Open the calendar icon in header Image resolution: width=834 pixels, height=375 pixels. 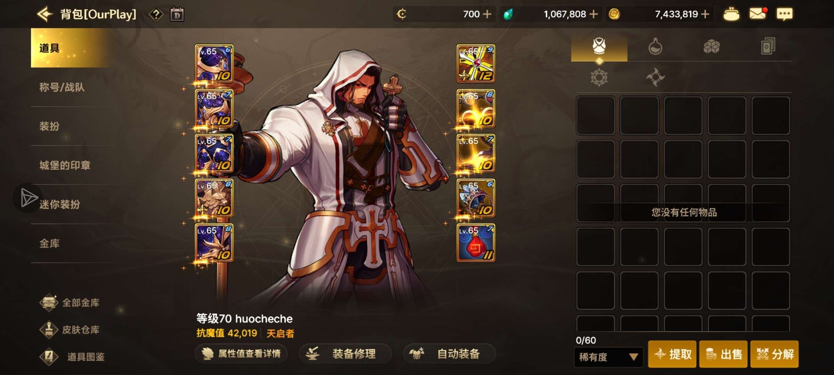click(x=177, y=15)
